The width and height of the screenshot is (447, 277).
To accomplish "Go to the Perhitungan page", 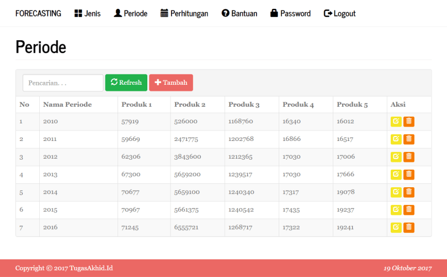I will click(x=184, y=13).
